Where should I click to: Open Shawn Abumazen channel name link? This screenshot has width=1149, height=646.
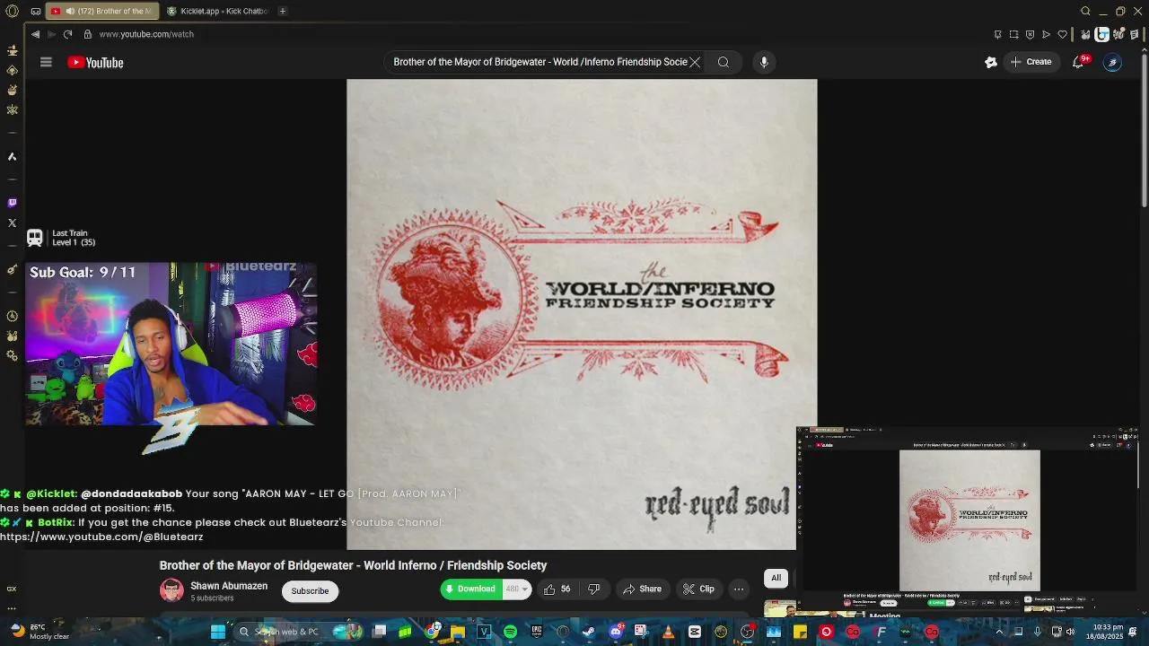coord(229,586)
